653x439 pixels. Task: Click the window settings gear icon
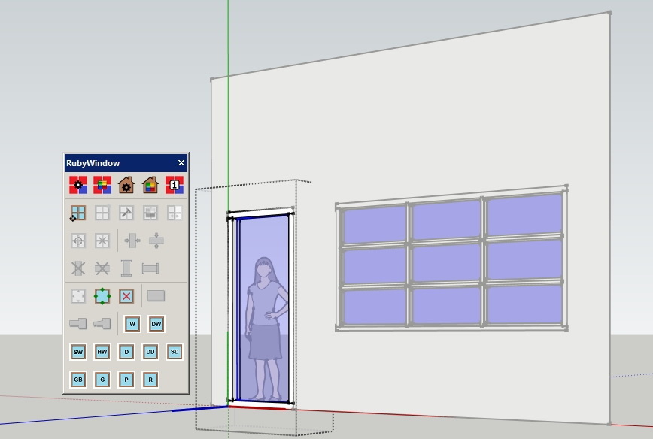click(78, 185)
